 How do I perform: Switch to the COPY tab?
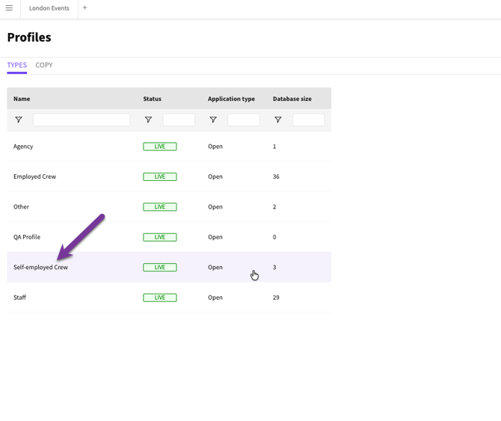tap(44, 65)
